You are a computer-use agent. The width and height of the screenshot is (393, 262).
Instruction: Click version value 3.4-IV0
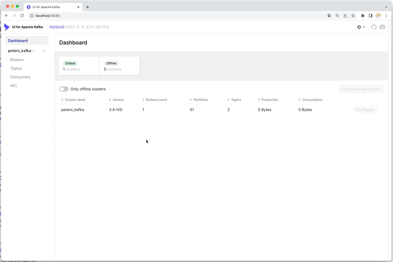click(115, 110)
